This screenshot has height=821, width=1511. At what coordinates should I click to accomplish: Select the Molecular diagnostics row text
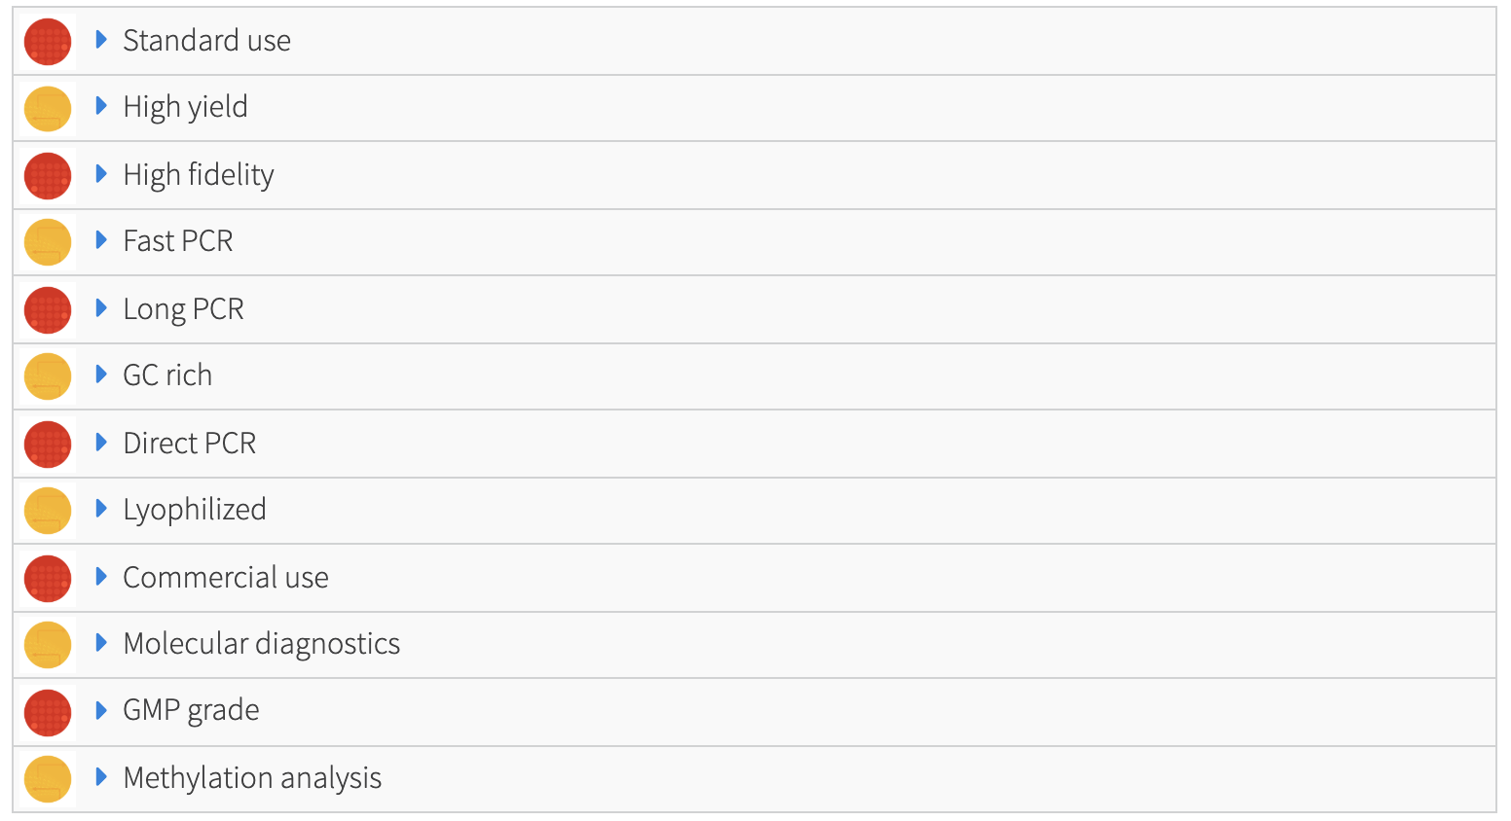pos(261,644)
